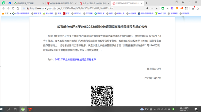201x112 pixels.
Task: Open the browser home page
Action: click(18, 8)
